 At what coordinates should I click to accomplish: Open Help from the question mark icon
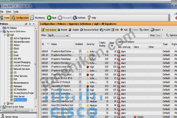pos(89,18)
